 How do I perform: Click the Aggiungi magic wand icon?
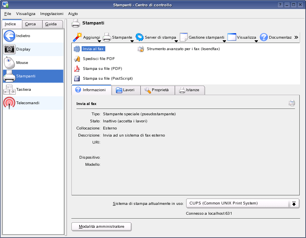[77, 37]
